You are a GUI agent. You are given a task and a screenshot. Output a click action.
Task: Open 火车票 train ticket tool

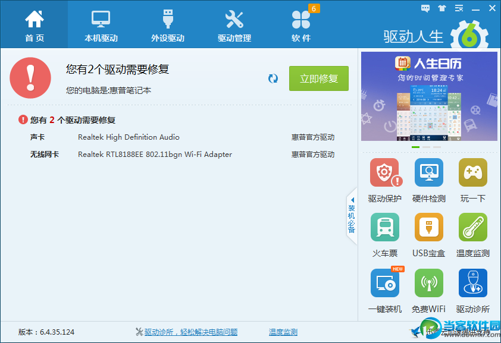point(385,235)
